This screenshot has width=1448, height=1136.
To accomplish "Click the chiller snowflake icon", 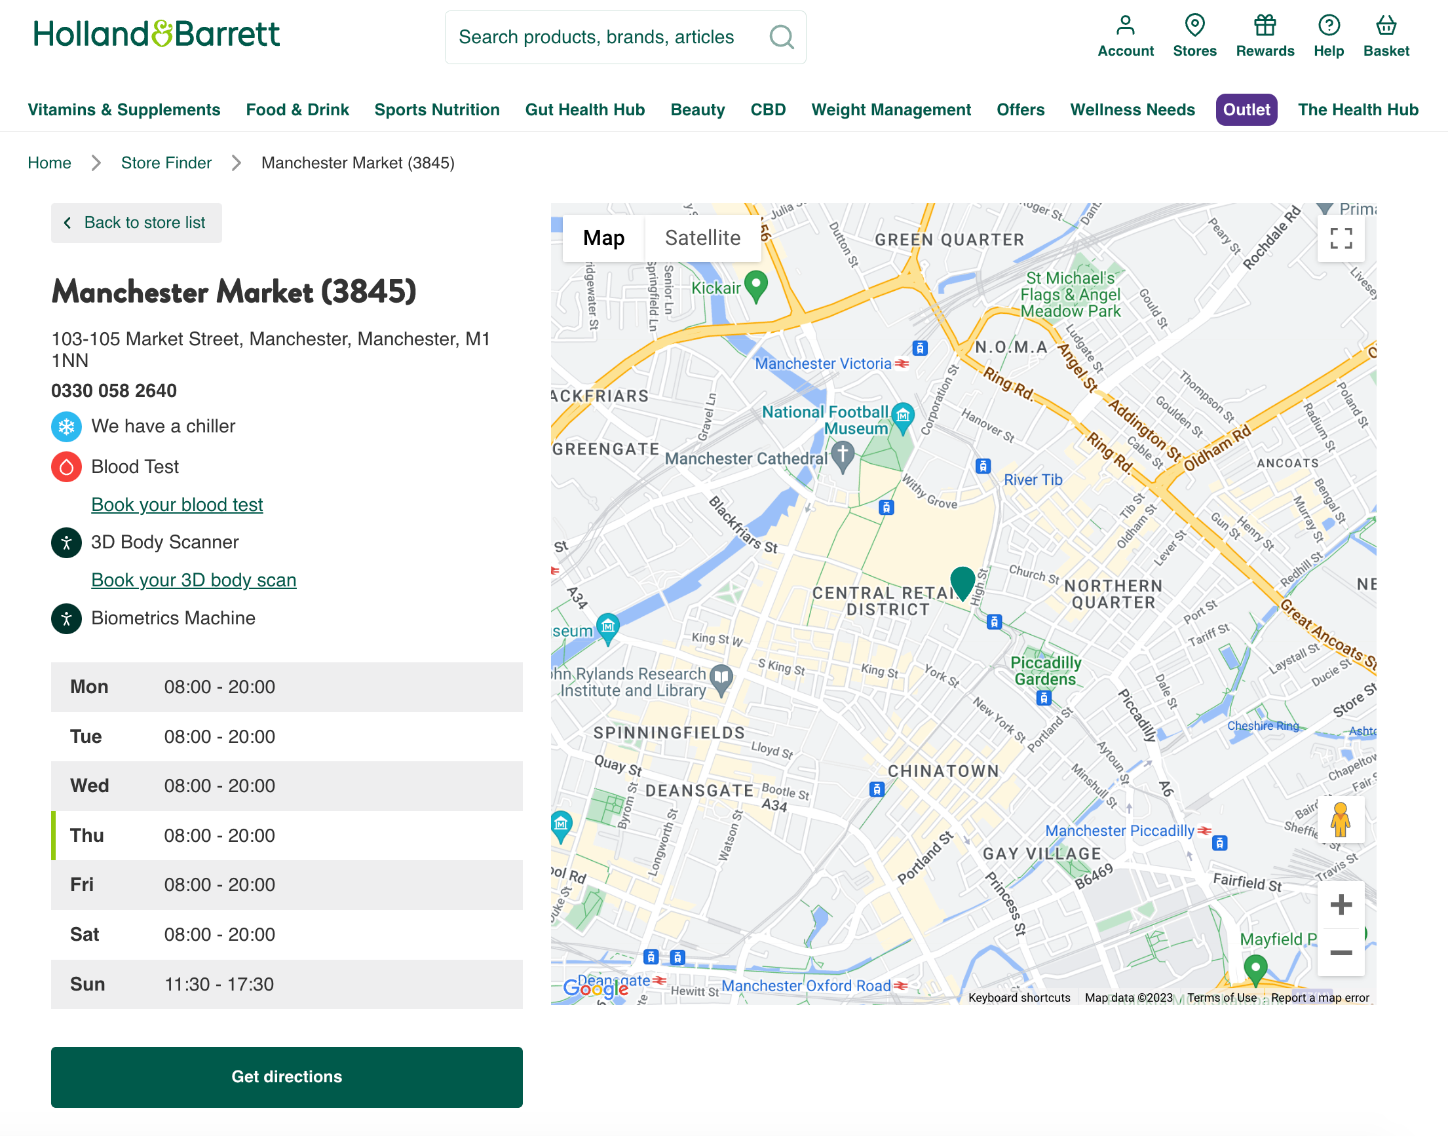I will pos(67,426).
